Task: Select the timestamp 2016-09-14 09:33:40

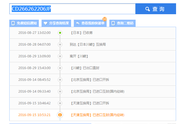Action: pos(34,91)
